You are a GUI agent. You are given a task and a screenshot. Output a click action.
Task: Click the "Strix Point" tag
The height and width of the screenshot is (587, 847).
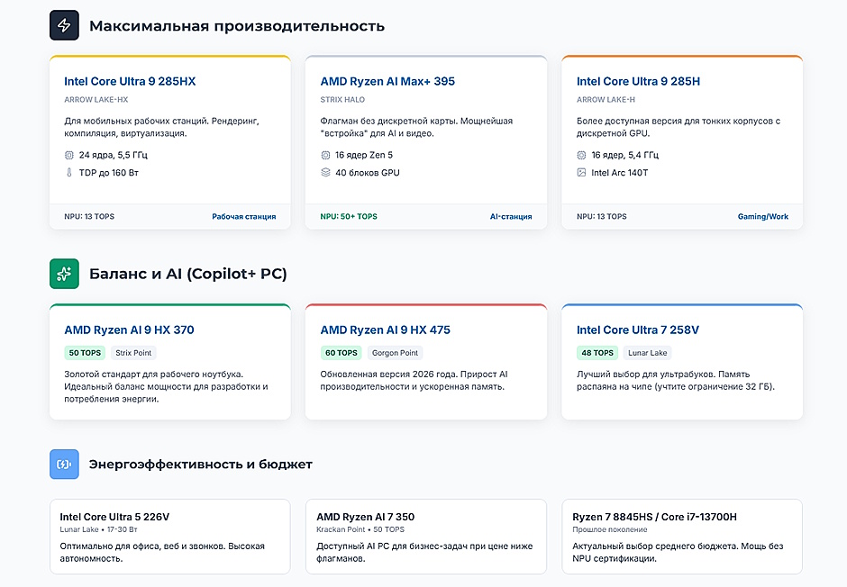(x=133, y=353)
